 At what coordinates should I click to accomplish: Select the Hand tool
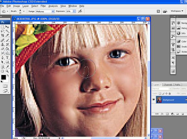pyautogui.click(x=3, y=71)
